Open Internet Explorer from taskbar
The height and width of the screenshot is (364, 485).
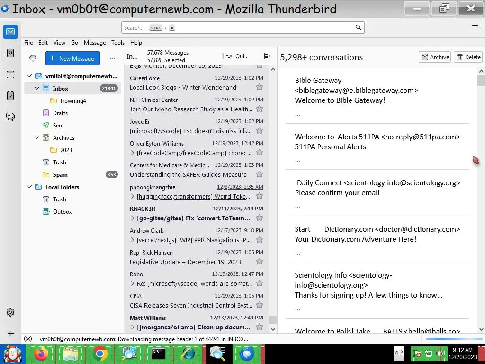pos(188,354)
